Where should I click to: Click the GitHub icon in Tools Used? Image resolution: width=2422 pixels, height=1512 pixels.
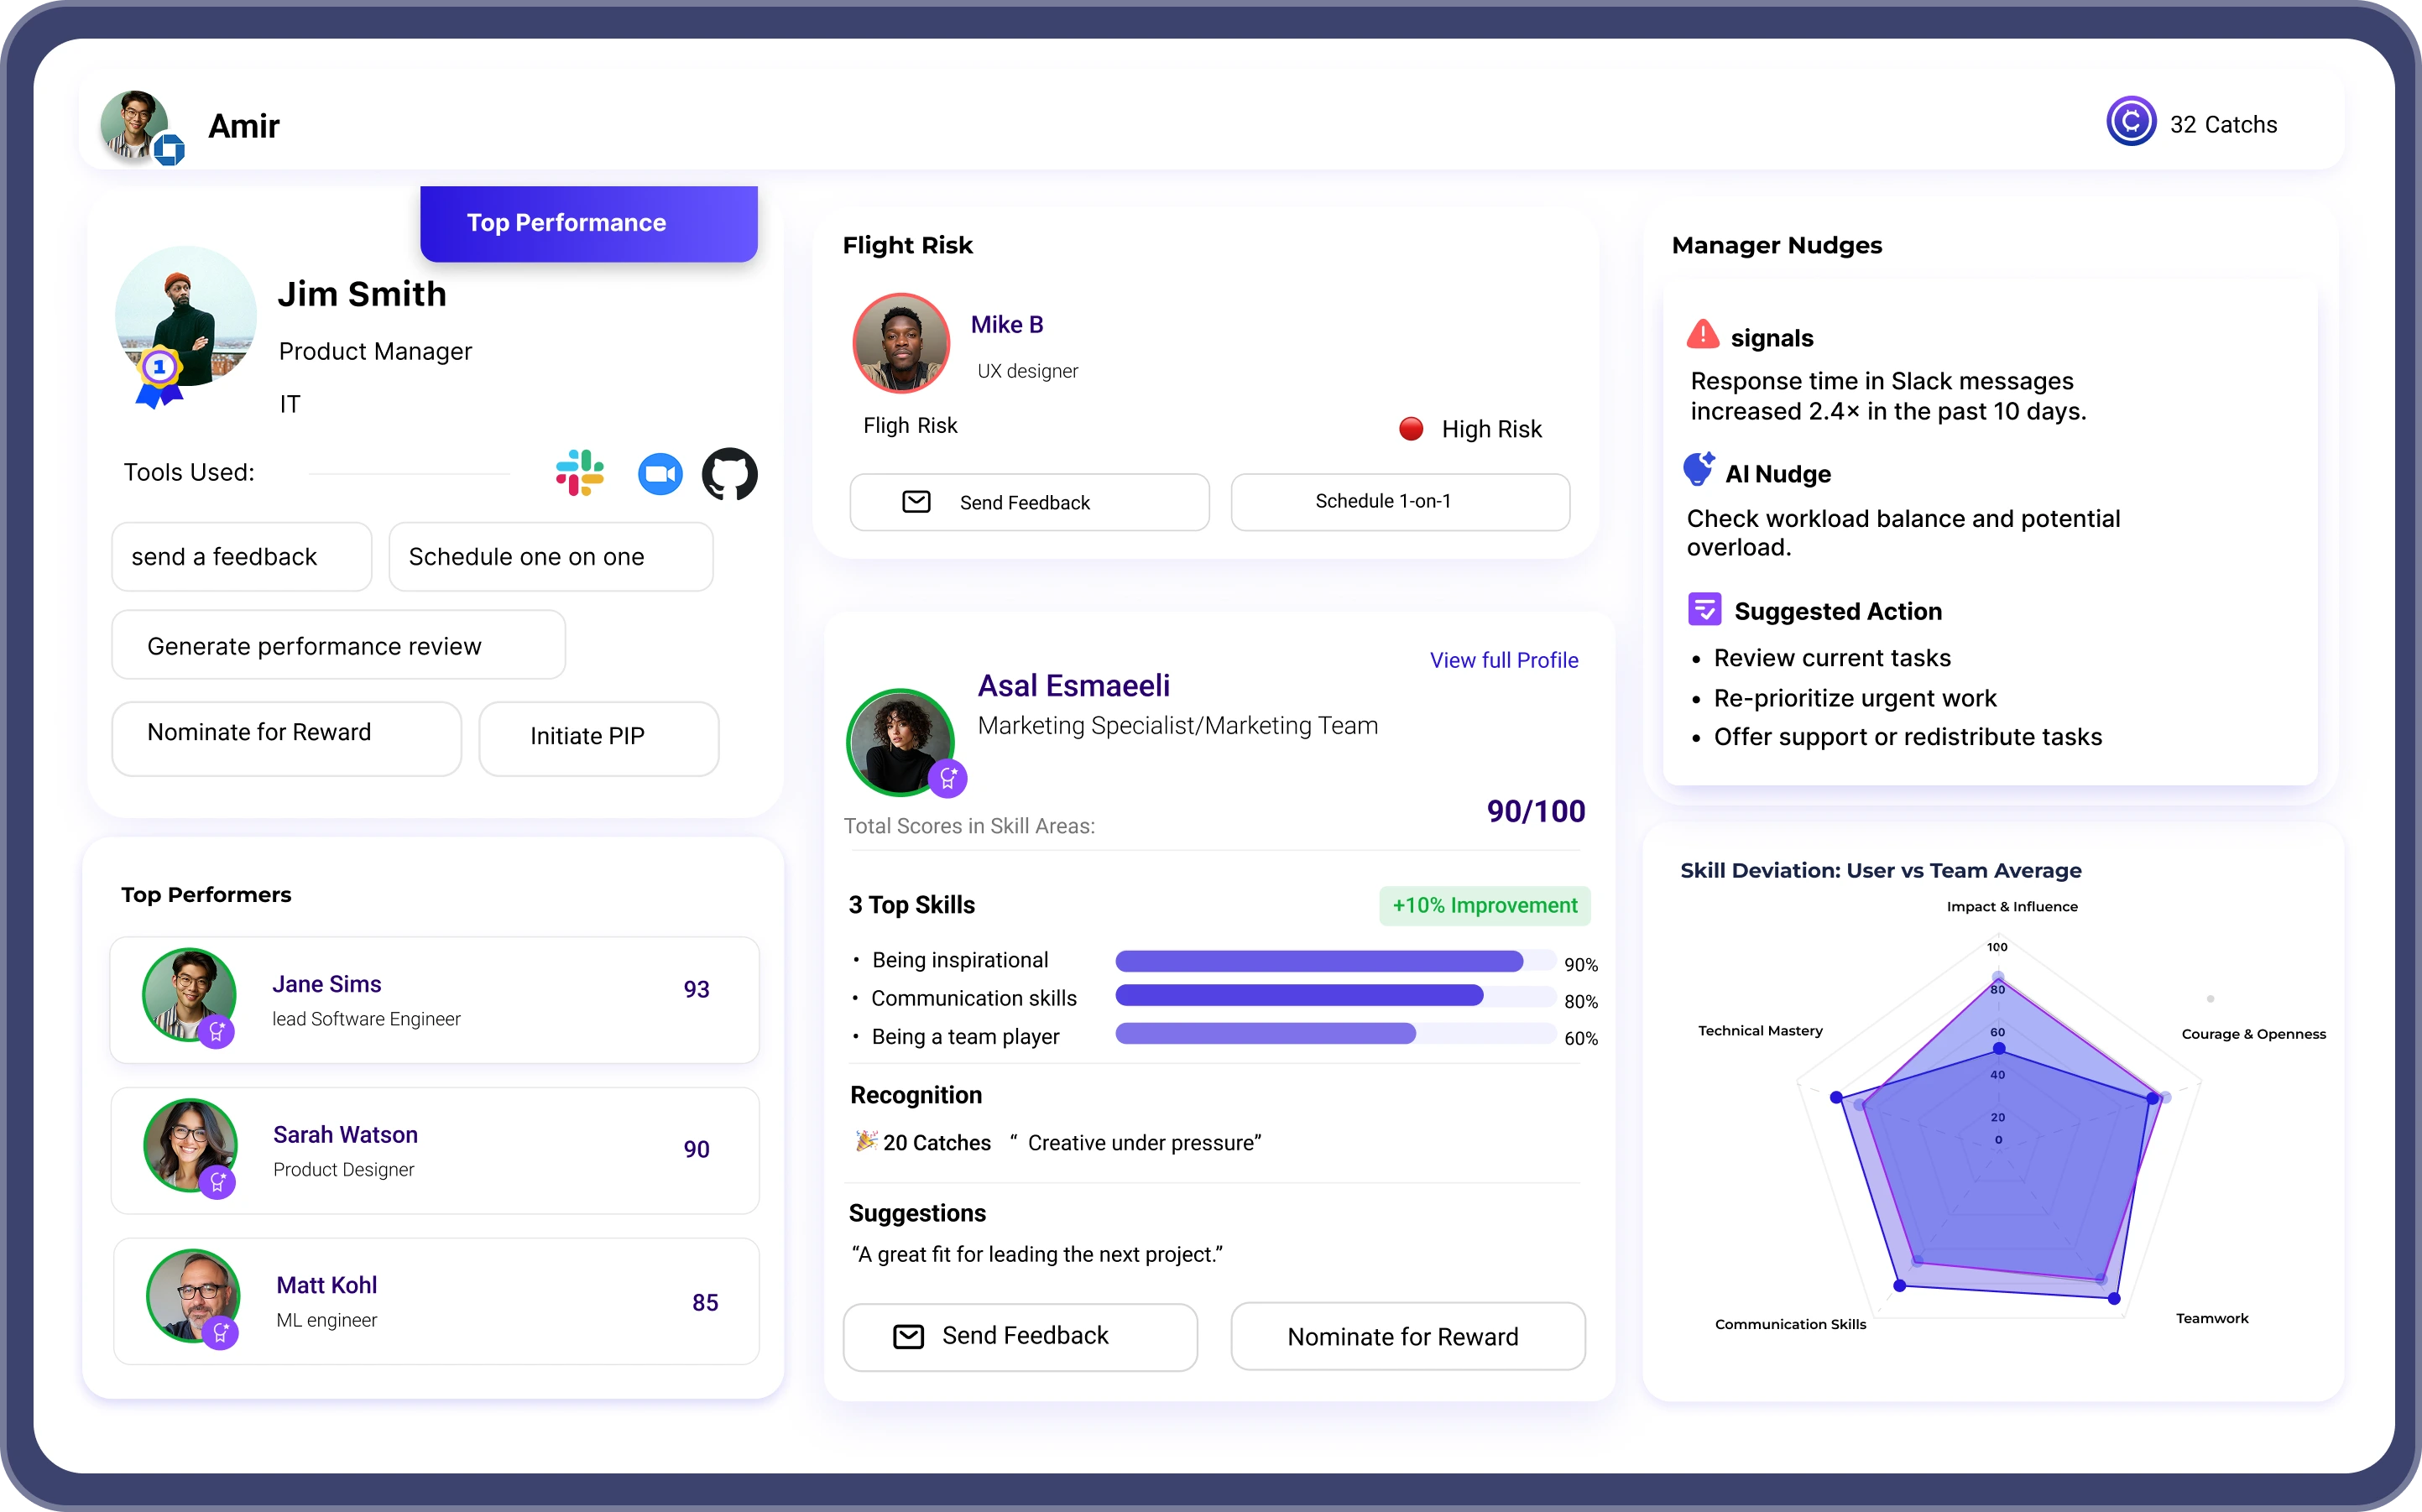730,474
